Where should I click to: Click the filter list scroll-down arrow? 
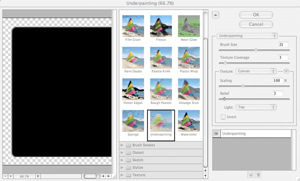(205, 175)
